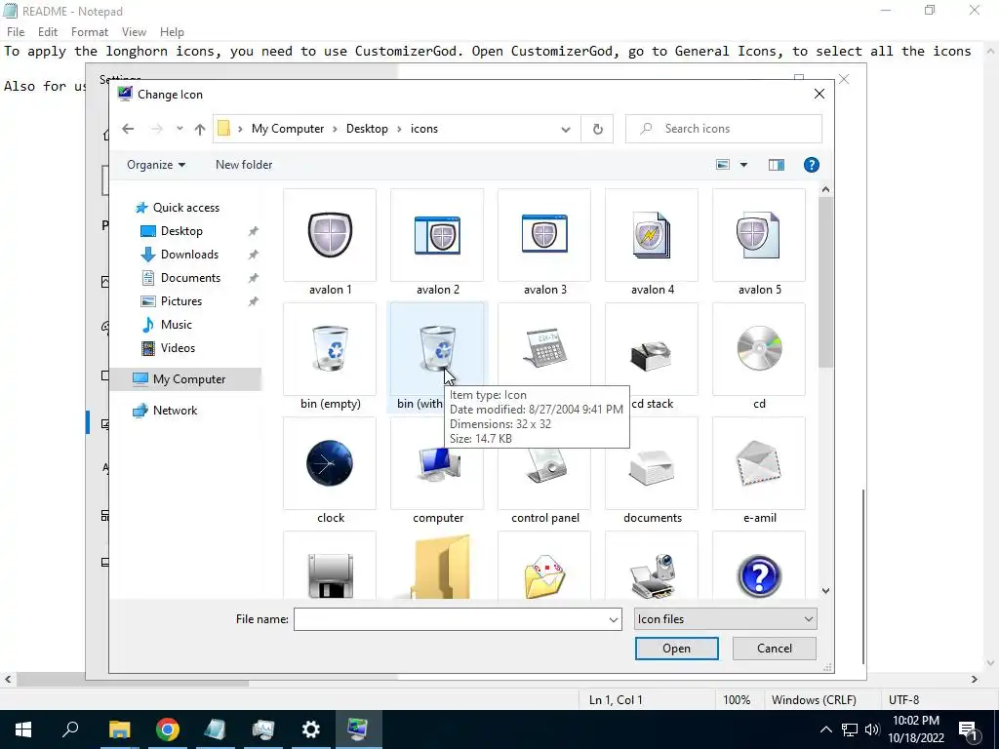Select the avalon 2 icon file

pyautogui.click(x=437, y=242)
